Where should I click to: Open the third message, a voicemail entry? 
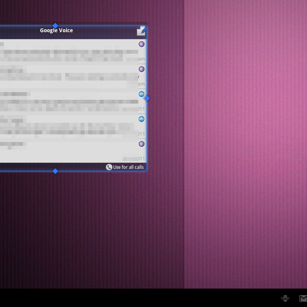[x=67, y=102]
